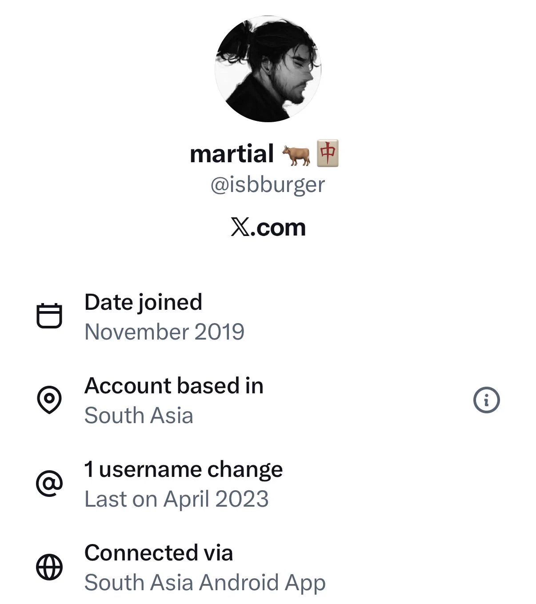
Task: Click the X.com title text
Action: (x=268, y=228)
